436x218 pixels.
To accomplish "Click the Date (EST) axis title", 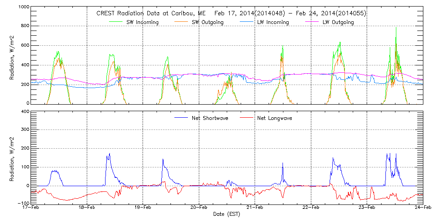I will coord(227,215).
